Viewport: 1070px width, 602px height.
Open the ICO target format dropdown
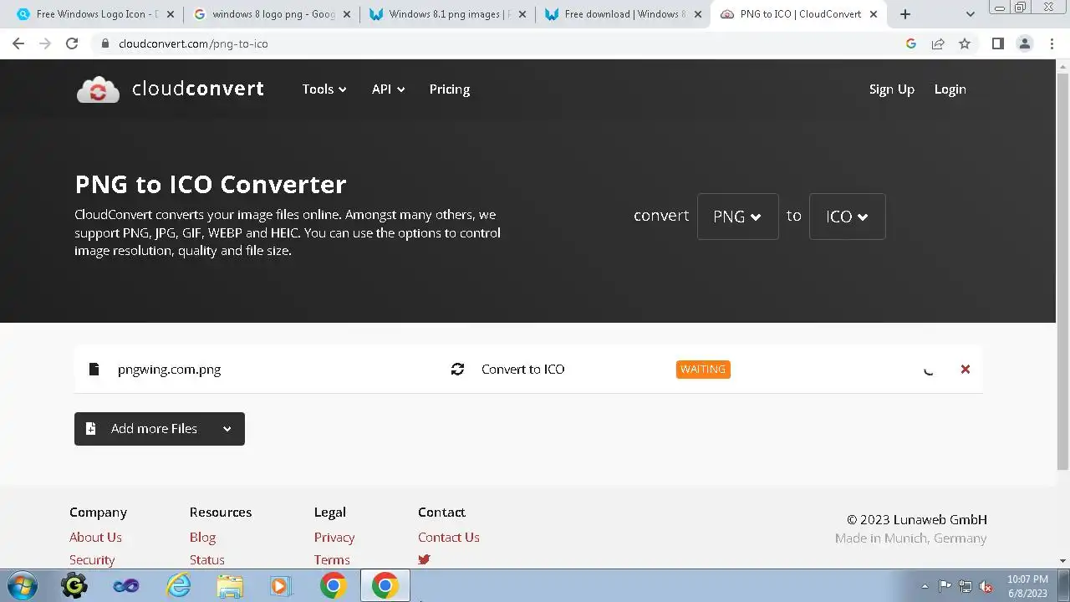point(847,217)
